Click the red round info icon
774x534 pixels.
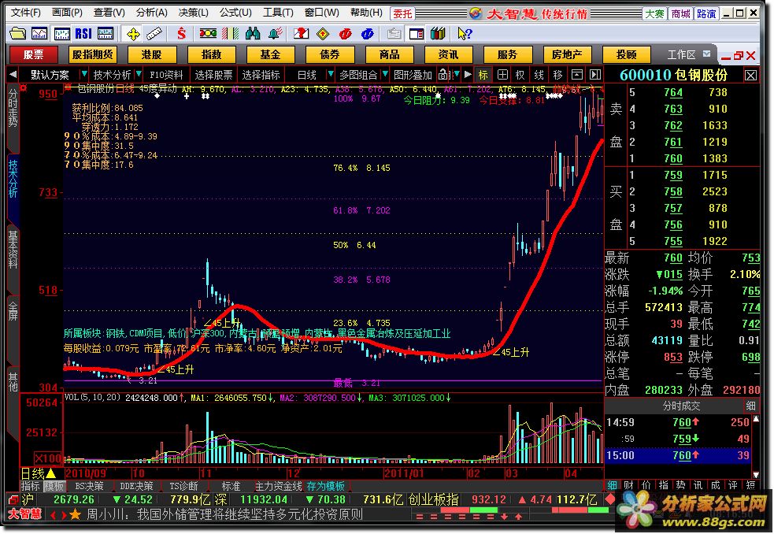tap(345, 34)
